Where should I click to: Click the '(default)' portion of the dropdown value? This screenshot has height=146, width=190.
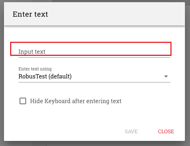point(60,77)
